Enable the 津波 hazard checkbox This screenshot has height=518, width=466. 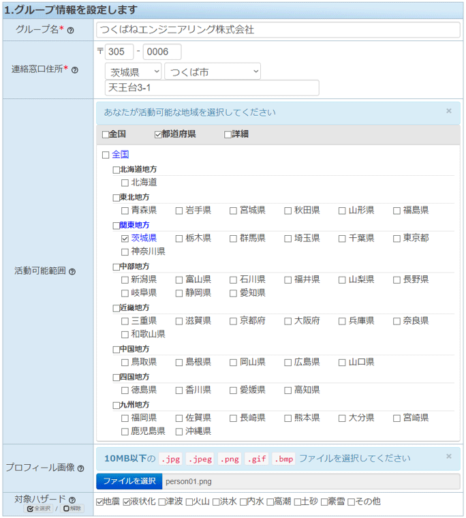click(x=162, y=502)
